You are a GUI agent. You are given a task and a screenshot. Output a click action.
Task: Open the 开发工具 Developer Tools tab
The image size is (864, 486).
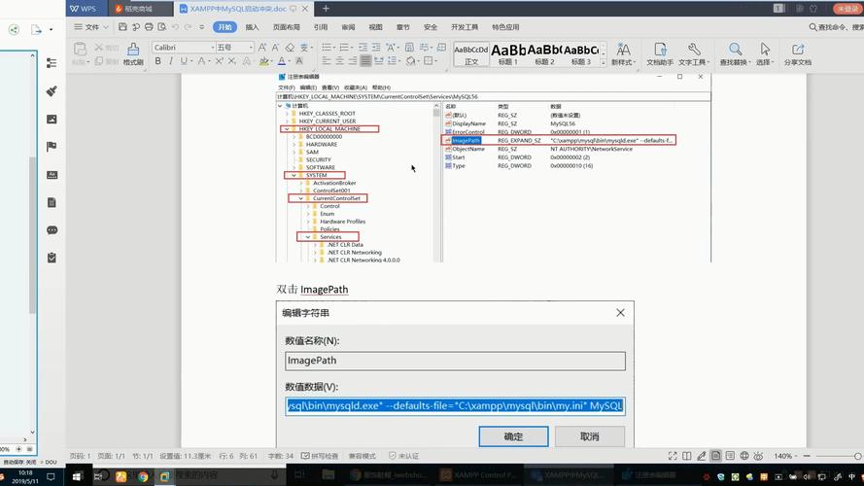pyautogui.click(x=465, y=27)
